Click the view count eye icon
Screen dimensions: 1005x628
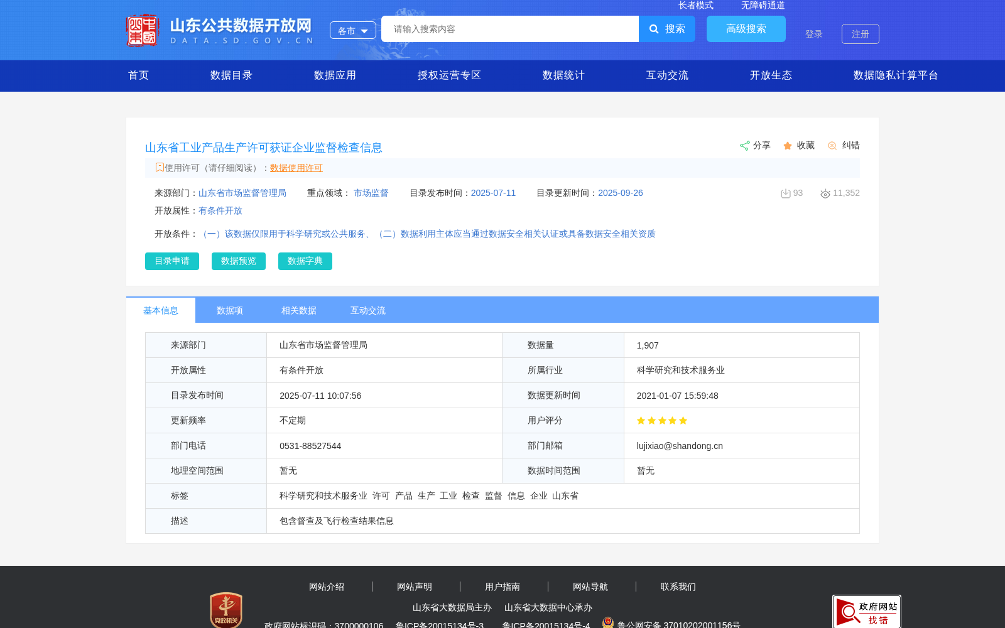pyautogui.click(x=825, y=193)
